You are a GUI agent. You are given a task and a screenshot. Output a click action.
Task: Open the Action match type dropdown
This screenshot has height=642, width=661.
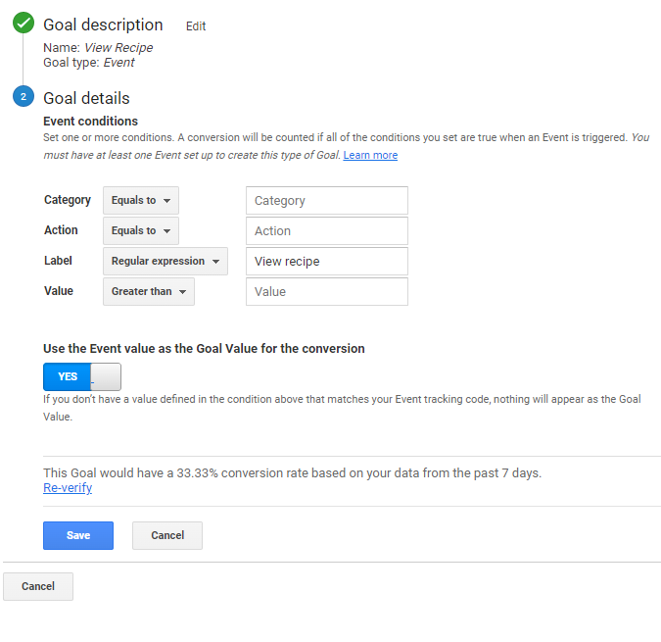[x=140, y=230]
